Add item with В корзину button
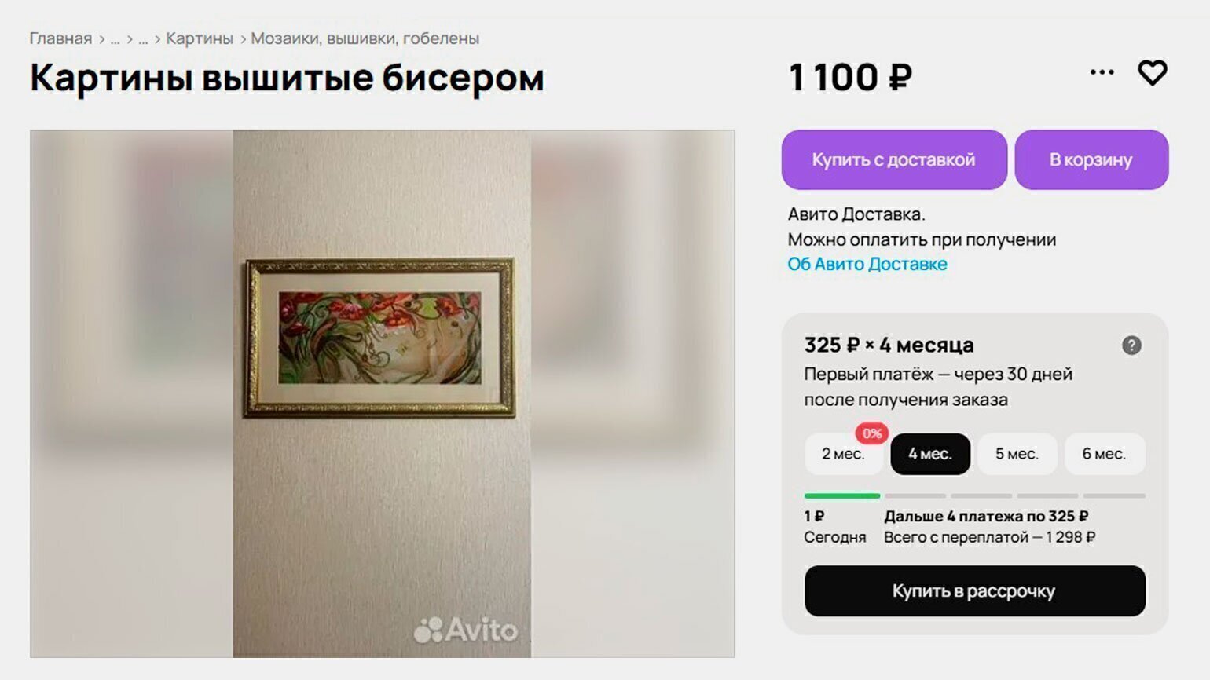This screenshot has height=680, width=1210. [1091, 159]
